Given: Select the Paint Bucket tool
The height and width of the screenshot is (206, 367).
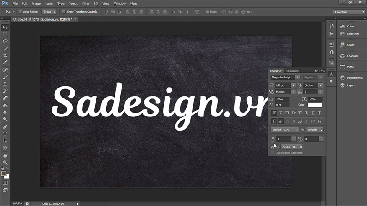Looking at the screenshot, I should coord(5,105).
